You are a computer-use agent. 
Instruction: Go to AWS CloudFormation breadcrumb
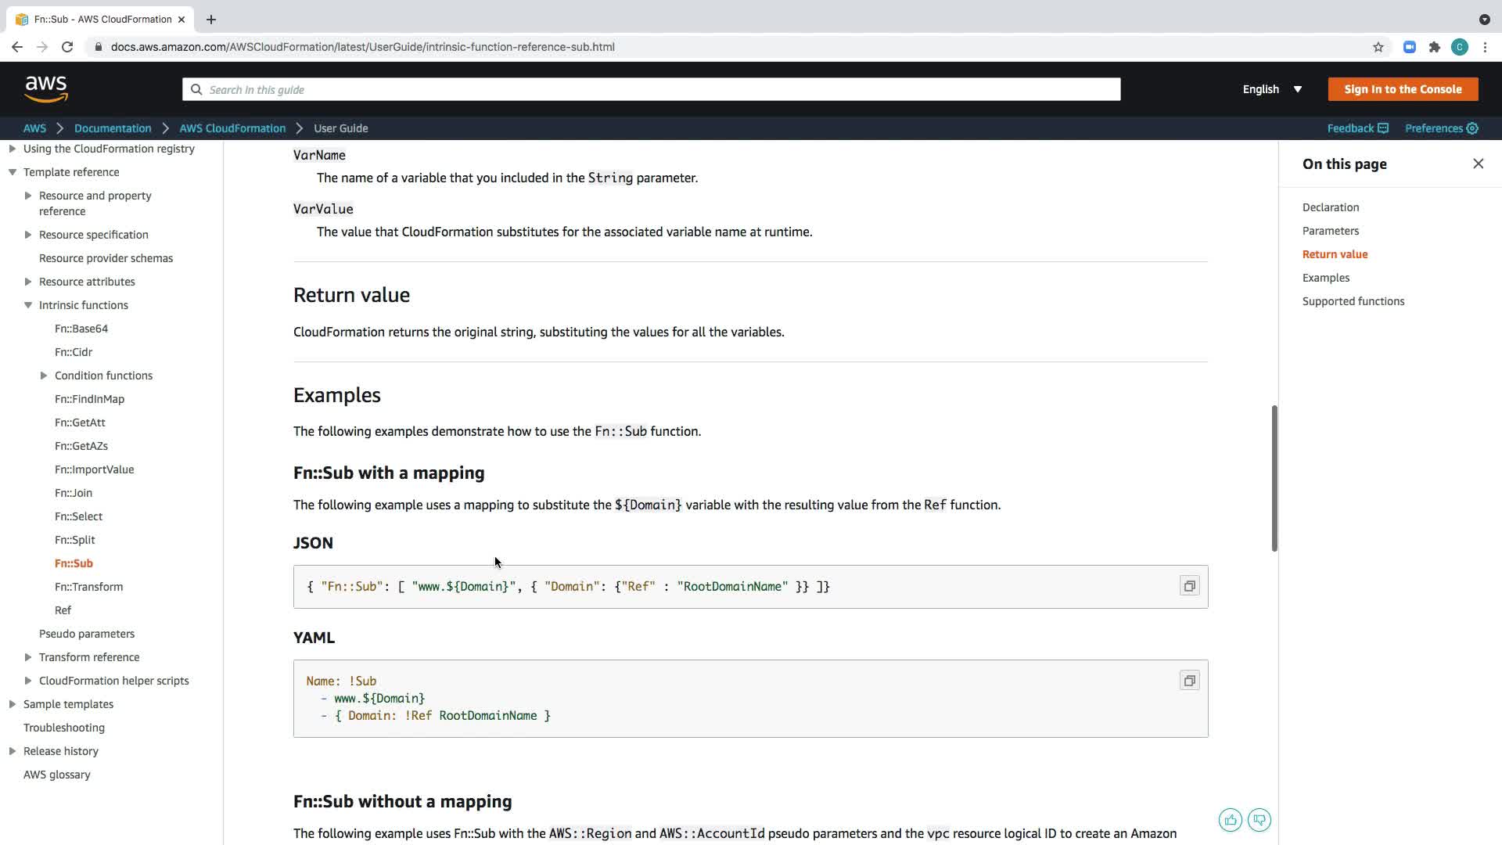click(x=232, y=128)
